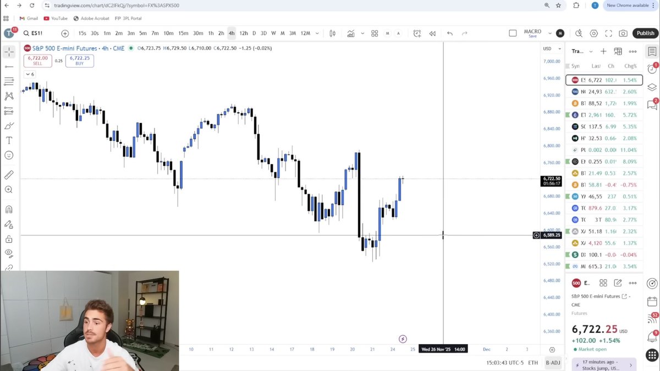Add symbol to watchlist plus icon
This screenshot has width=660, height=371.
pyautogui.click(x=603, y=51)
